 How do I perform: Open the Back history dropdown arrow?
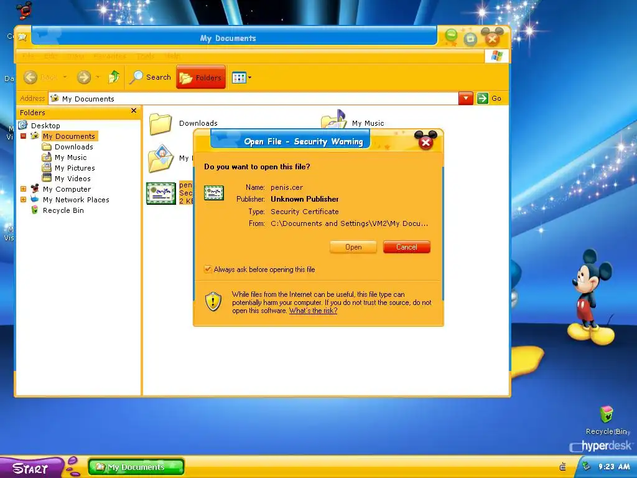point(65,77)
